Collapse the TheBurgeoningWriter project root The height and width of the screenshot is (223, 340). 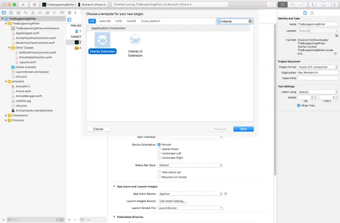click(3, 19)
